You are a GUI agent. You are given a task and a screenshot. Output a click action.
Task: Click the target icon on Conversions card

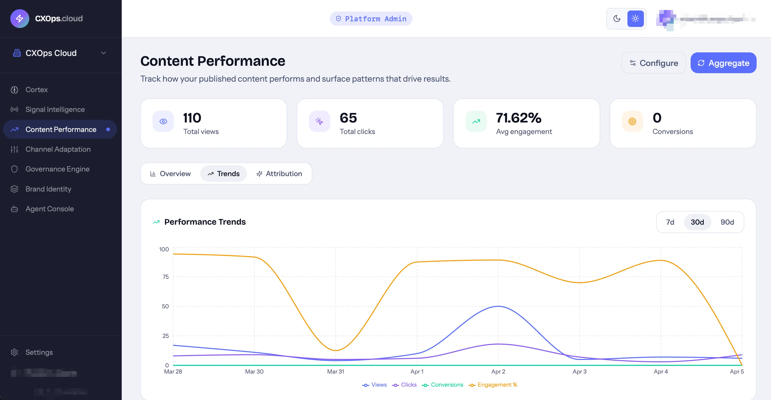[632, 121]
